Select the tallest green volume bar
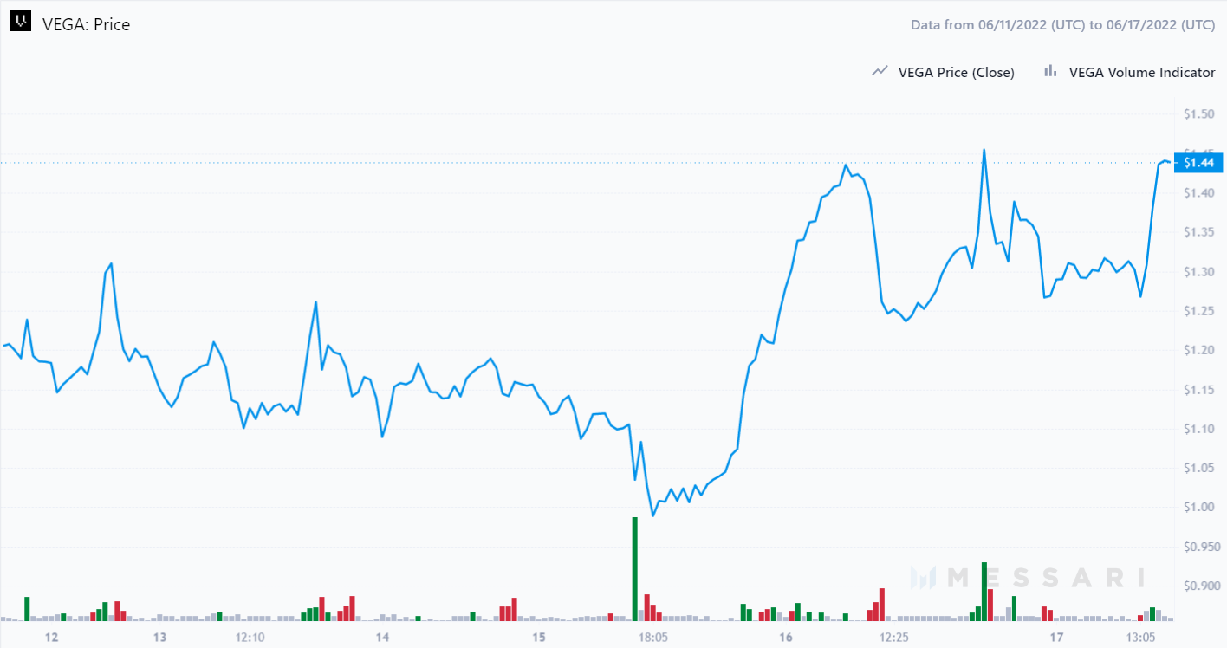Screen dimensions: 1227x648 (634, 568)
